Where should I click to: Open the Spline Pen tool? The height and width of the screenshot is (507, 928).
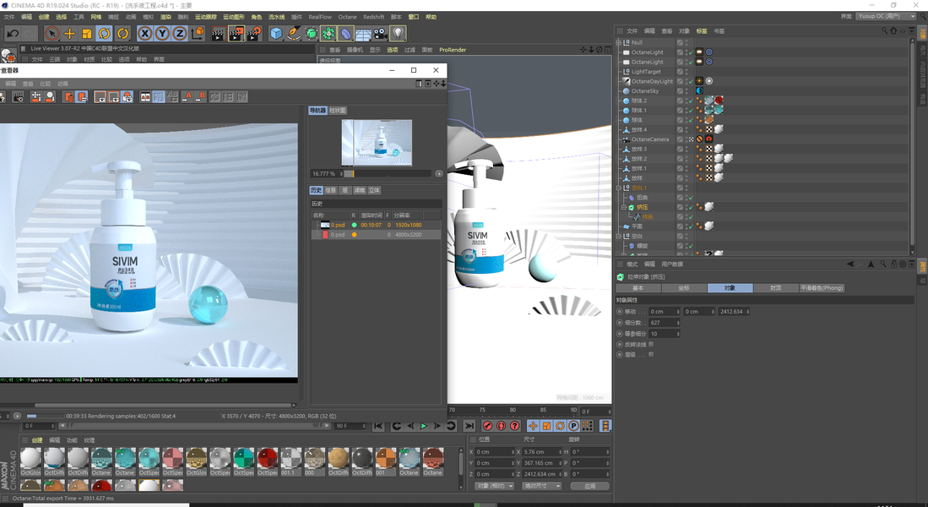pos(294,34)
